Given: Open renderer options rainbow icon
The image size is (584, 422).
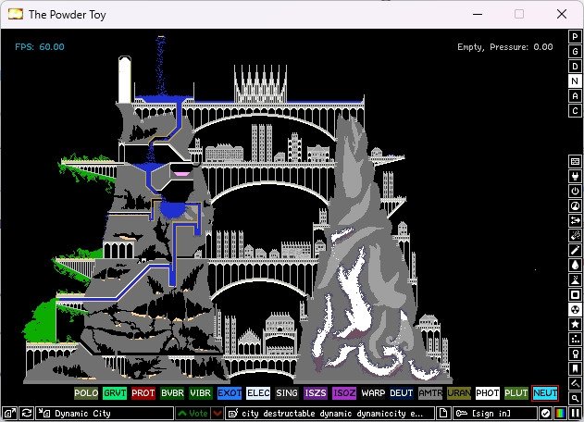Looking at the screenshot, I should click(560, 413).
